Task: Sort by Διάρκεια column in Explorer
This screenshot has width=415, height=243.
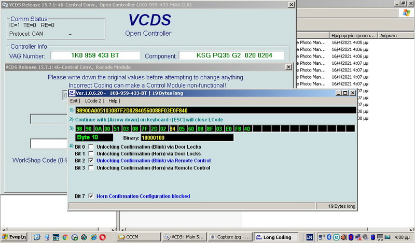Action: click(x=396, y=35)
